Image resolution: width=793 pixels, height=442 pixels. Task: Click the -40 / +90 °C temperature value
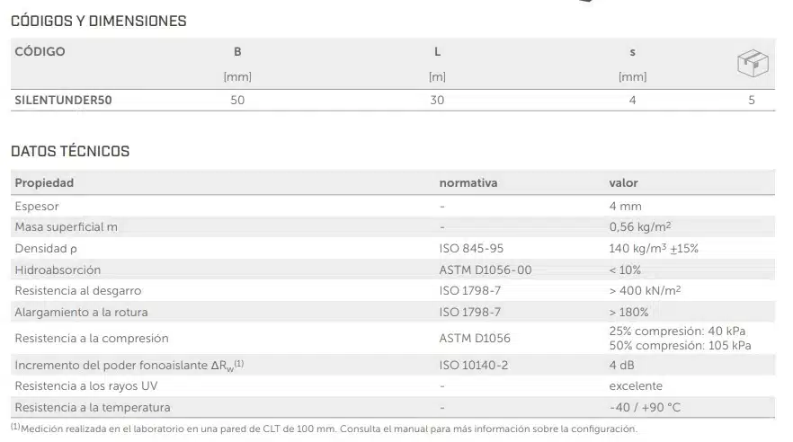645,407
